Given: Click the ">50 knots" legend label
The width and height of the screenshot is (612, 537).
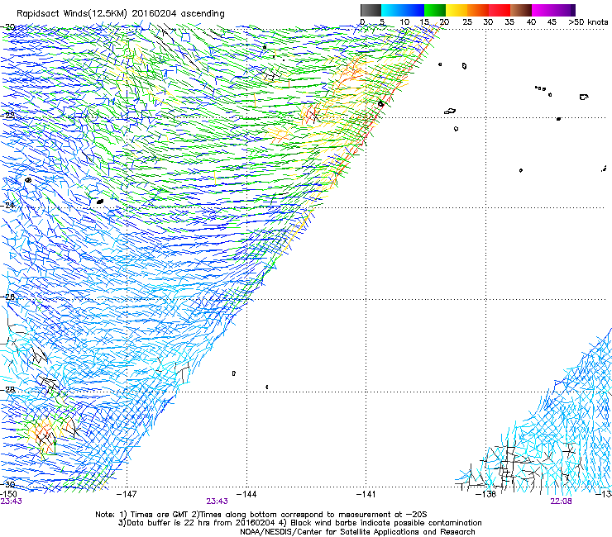Looking at the screenshot, I should (x=588, y=22).
